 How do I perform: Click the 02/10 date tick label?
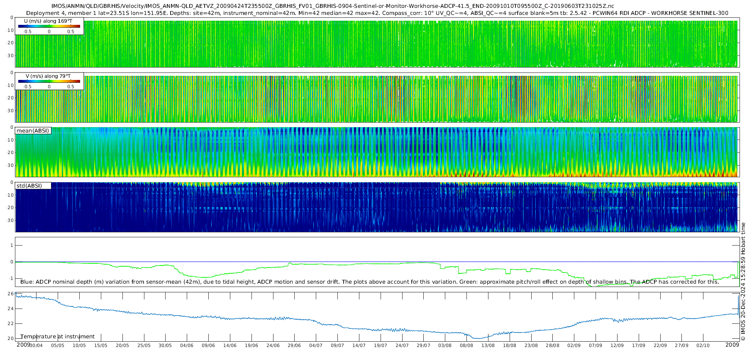pos(703,345)
